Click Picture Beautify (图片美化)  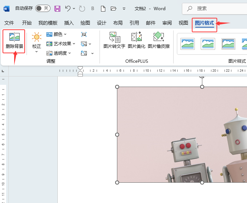pos(137,41)
